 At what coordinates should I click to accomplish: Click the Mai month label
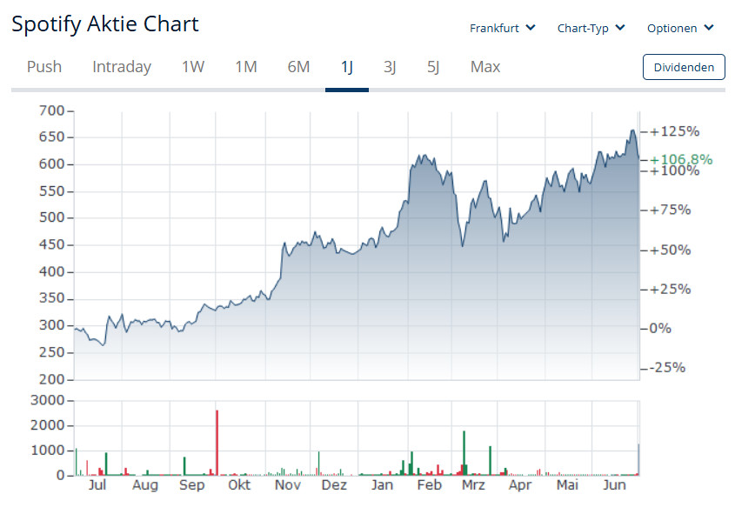click(567, 485)
